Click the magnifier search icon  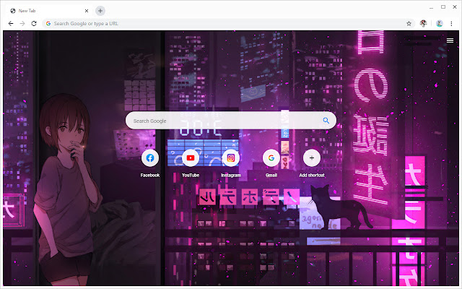[326, 121]
